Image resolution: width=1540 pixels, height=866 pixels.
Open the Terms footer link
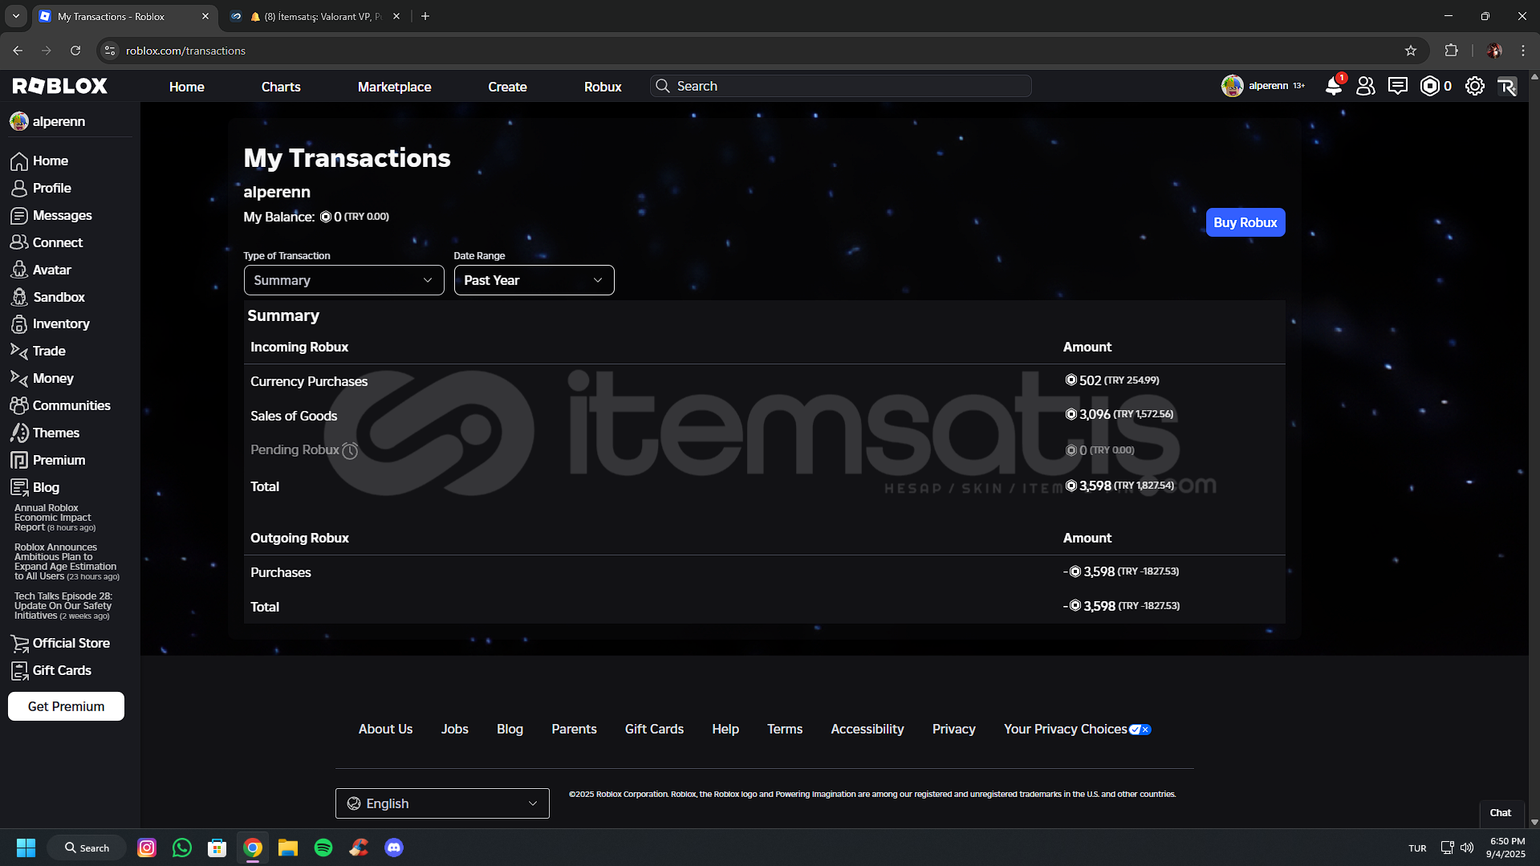pyautogui.click(x=784, y=729)
